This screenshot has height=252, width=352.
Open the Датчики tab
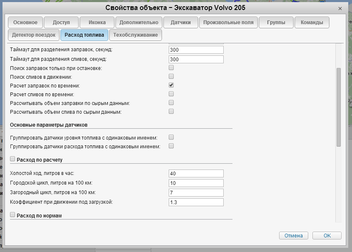pyautogui.click(x=180, y=22)
